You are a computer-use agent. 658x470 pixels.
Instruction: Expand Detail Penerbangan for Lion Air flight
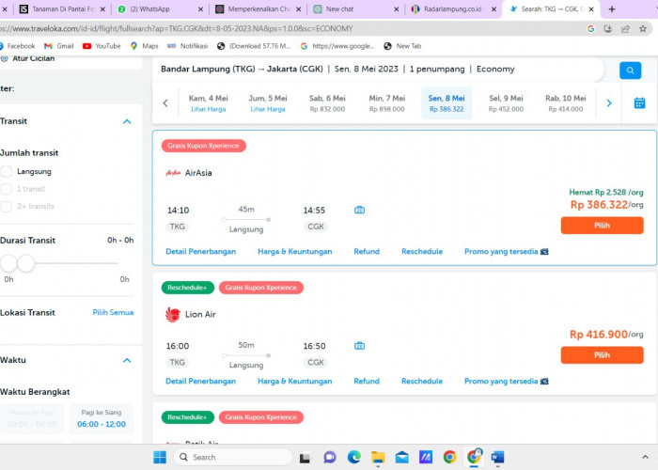[x=200, y=381]
